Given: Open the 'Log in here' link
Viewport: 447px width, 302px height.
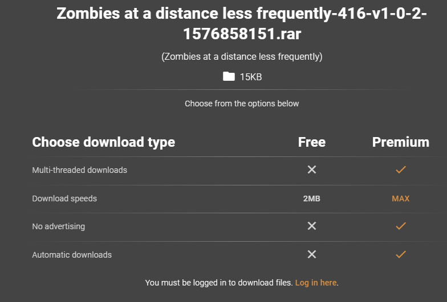Looking at the screenshot, I should pyautogui.click(x=315, y=282).
